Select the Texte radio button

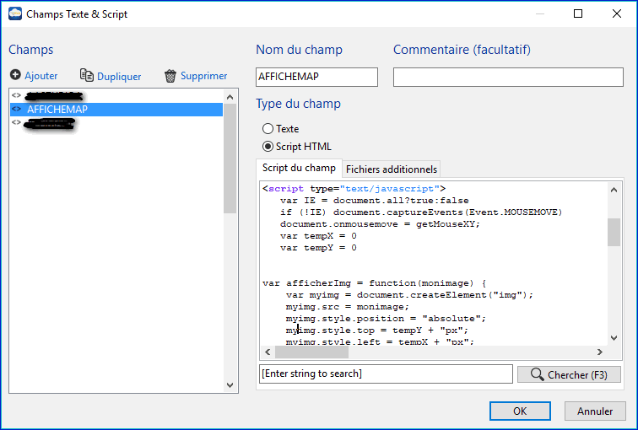pos(268,129)
